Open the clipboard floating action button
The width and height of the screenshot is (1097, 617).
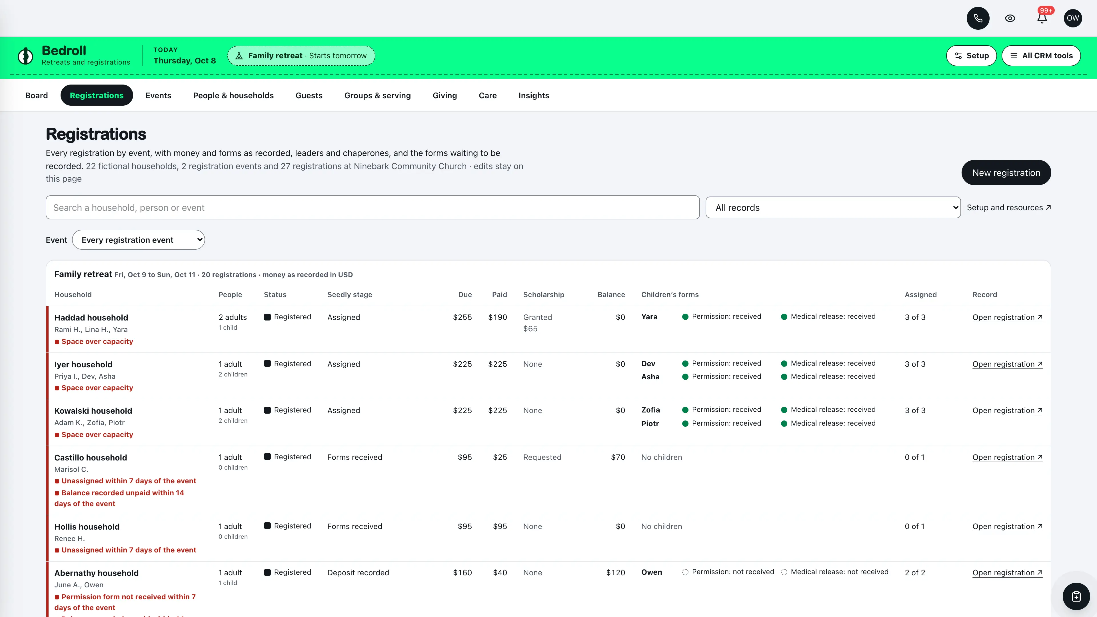click(x=1076, y=596)
